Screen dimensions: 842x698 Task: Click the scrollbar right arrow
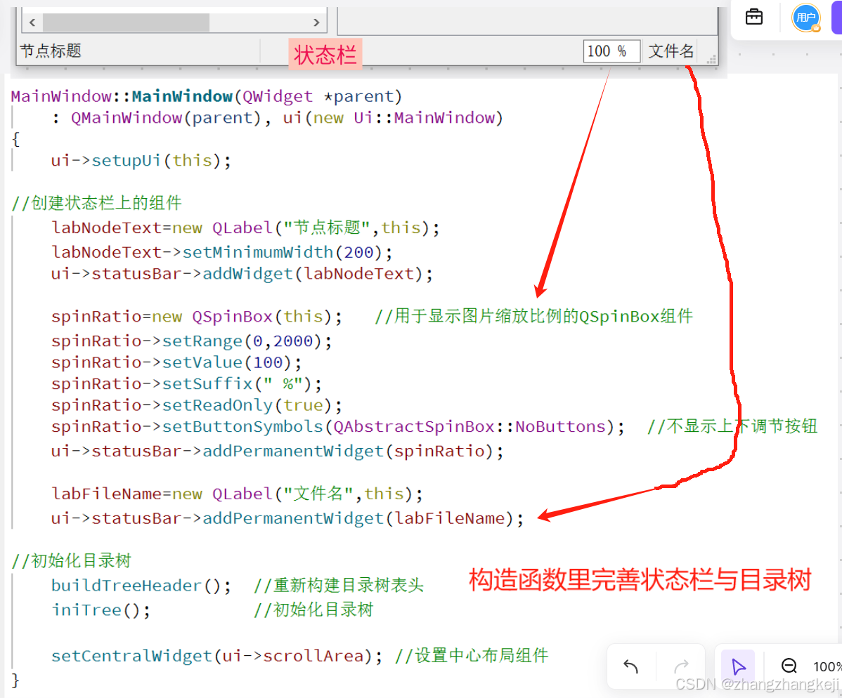(316, 22)
